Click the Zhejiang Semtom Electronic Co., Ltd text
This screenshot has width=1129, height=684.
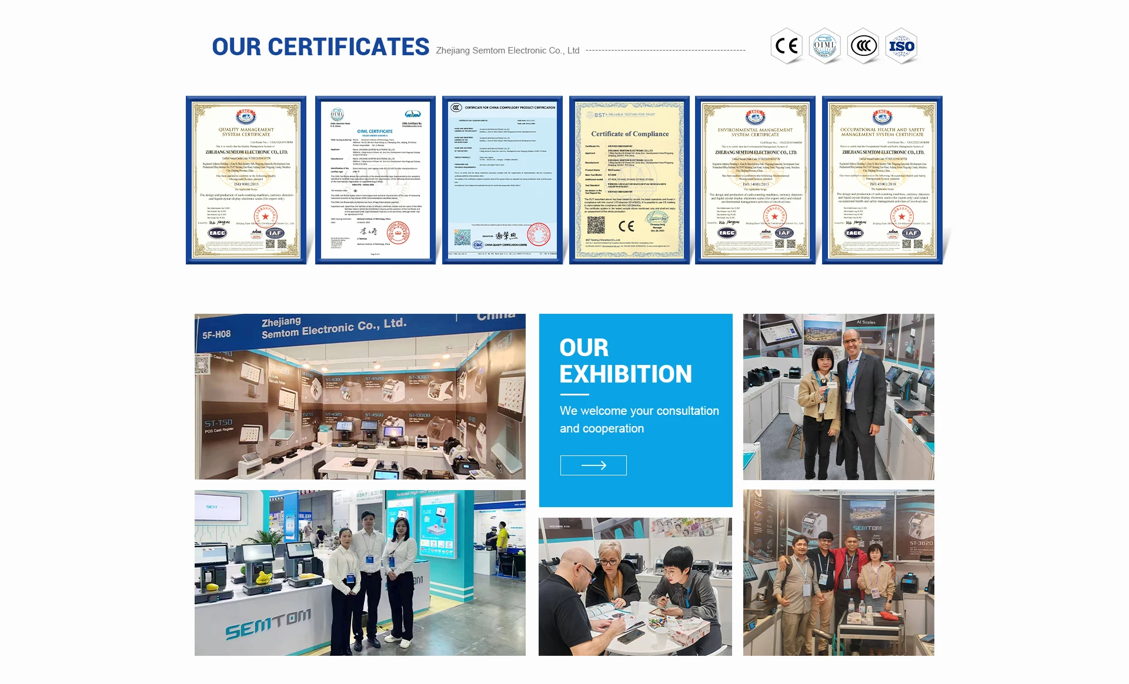(507, 51)
